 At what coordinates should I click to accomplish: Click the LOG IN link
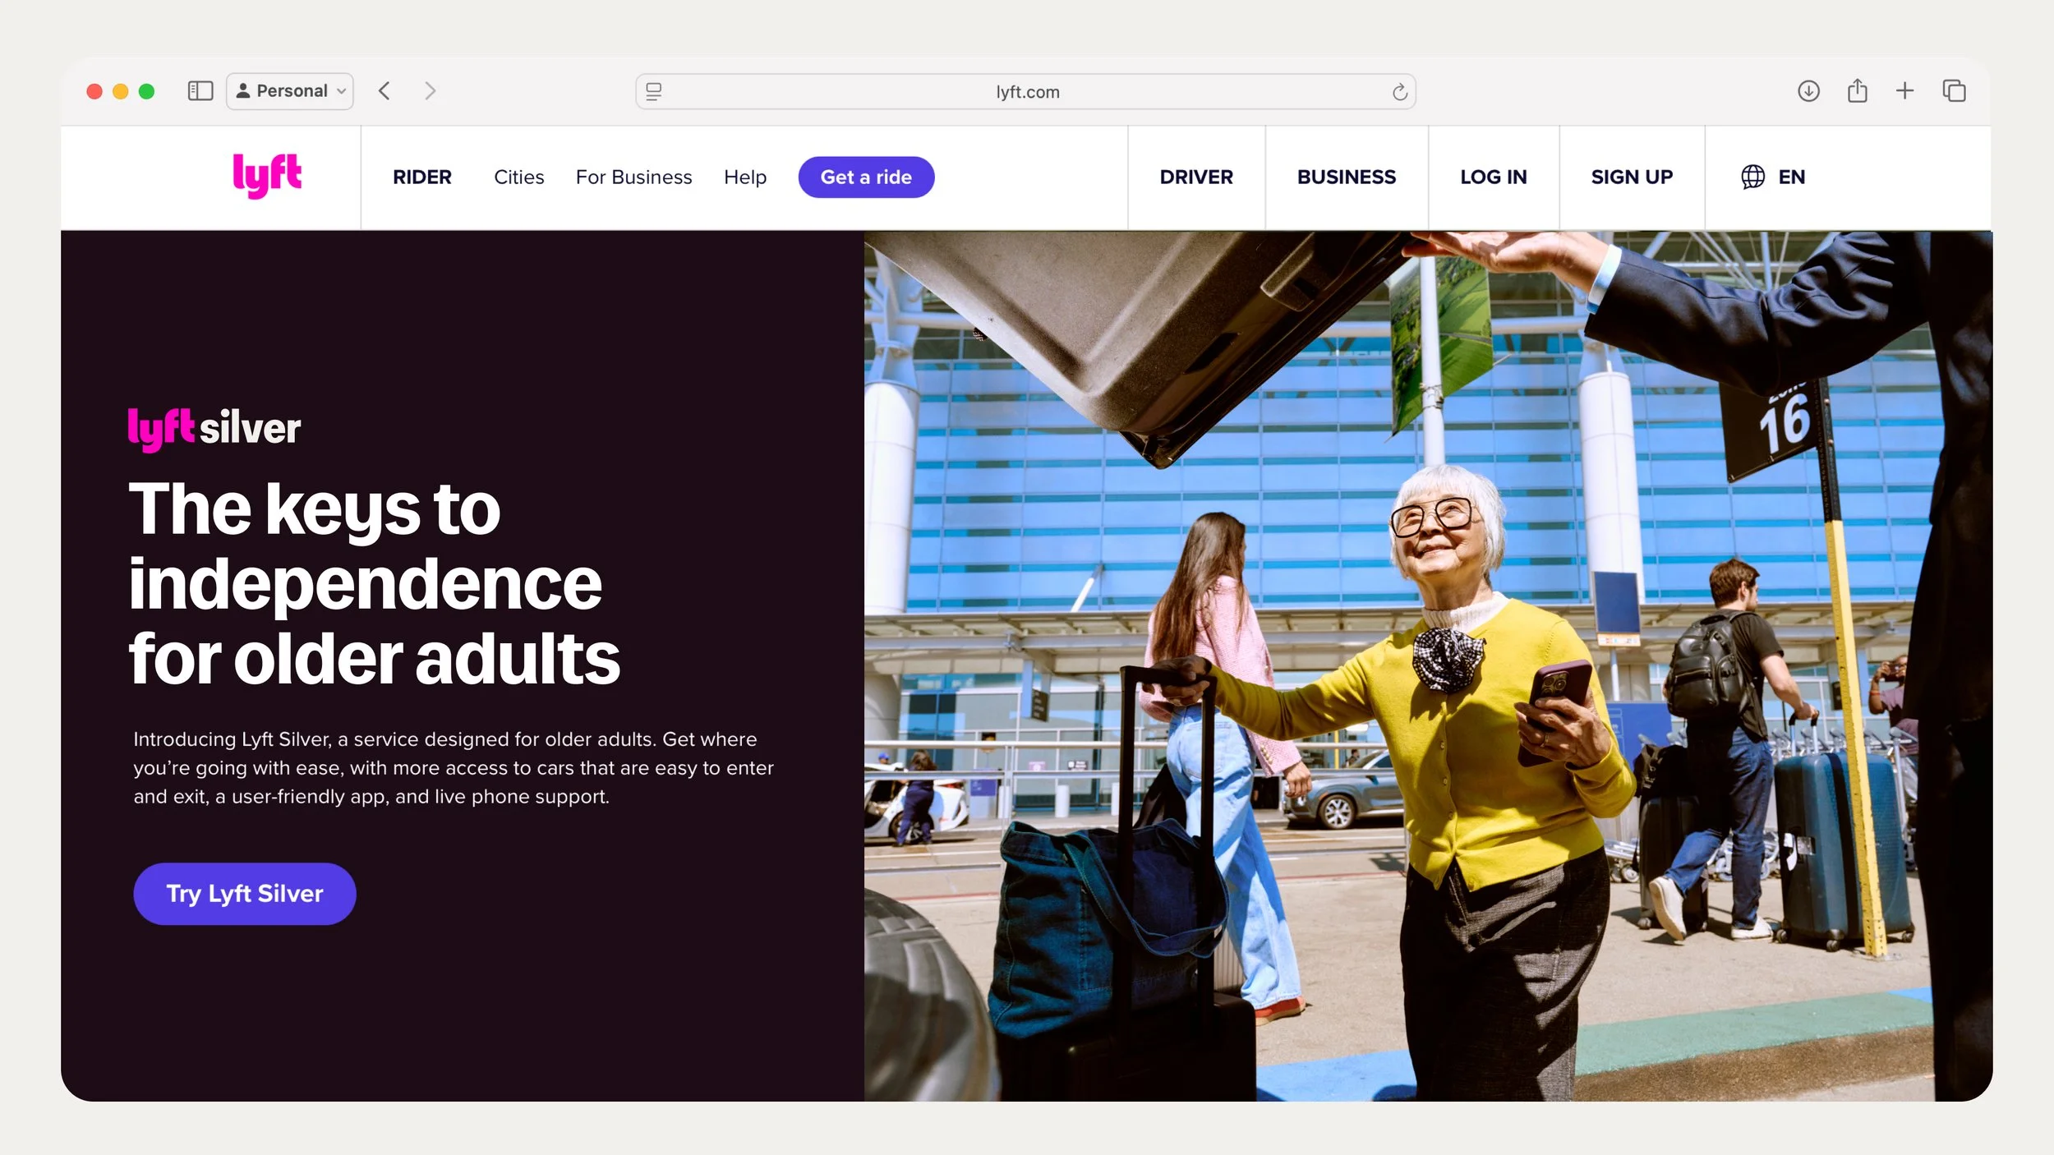point(1493,177)
